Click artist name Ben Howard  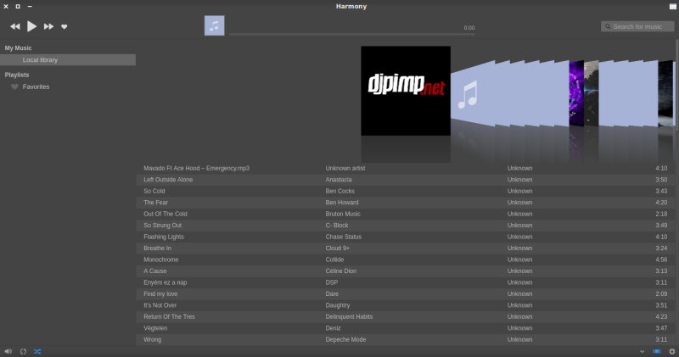click(342, 203)
